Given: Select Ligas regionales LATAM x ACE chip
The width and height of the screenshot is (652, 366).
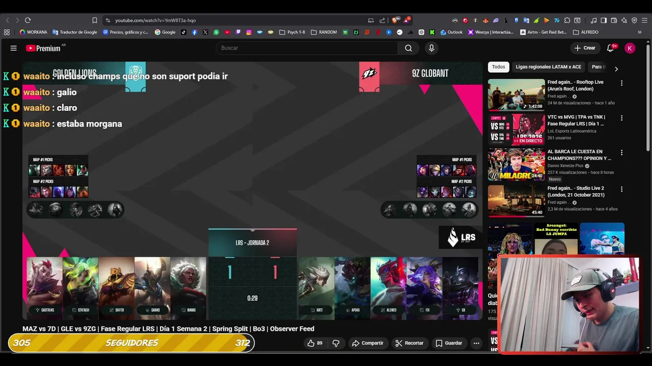Looking at the screenshot, I should coord(548,67).
